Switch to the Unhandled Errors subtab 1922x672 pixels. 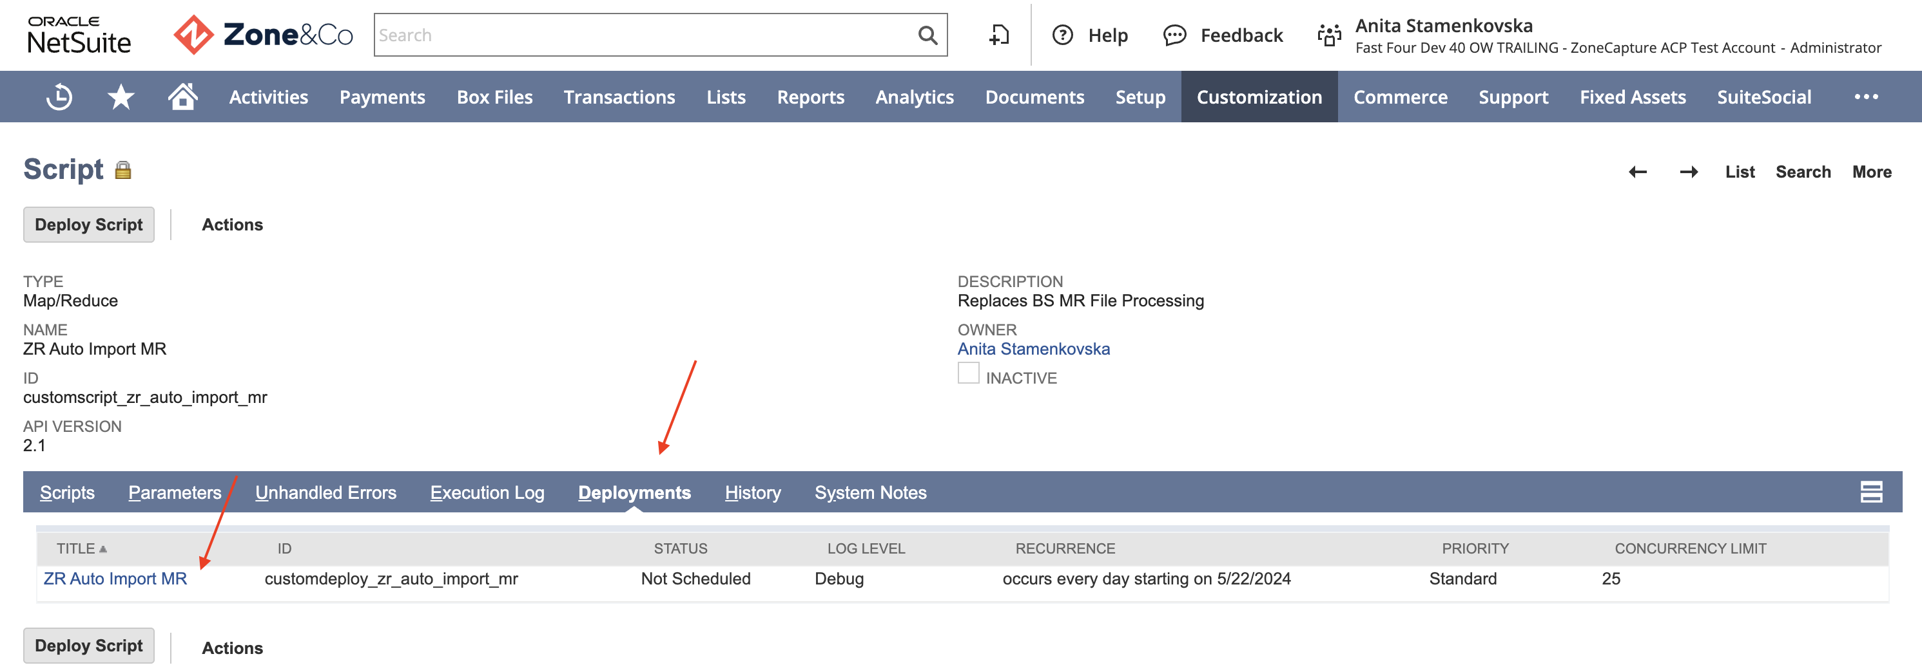(325, 492)
